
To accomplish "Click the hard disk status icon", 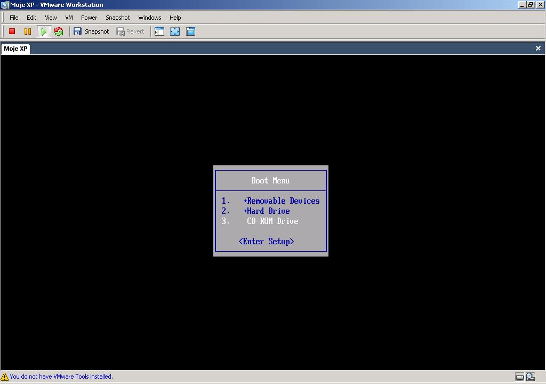I will [x=519, y=377].
